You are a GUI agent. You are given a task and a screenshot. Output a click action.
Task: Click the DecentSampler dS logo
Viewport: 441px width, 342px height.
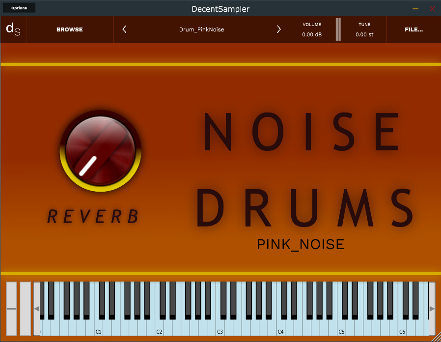tap(13, 29)
